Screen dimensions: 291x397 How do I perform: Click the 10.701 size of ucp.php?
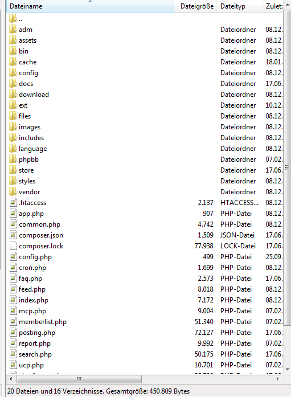coord(204,365)
